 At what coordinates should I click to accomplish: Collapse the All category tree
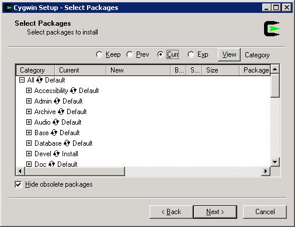click(x=22, y=80)
